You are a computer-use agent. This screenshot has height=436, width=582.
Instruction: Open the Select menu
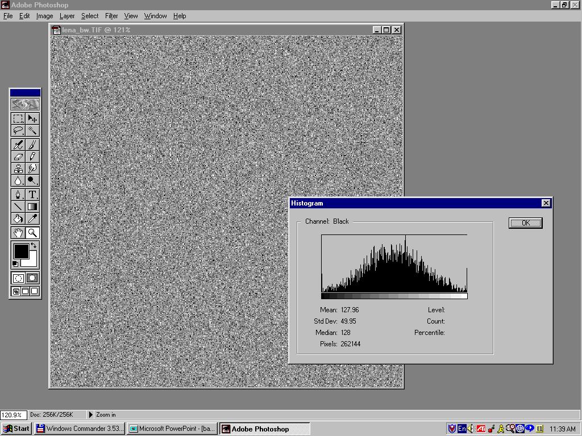point(90,16)
